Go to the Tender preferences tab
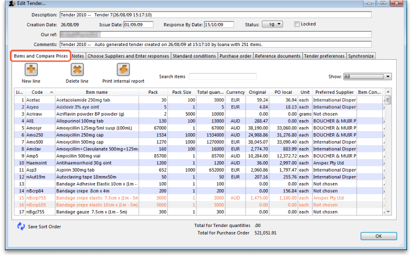This screenshot has height=255, width=412. pyautogui.click(x=324, y=56)
